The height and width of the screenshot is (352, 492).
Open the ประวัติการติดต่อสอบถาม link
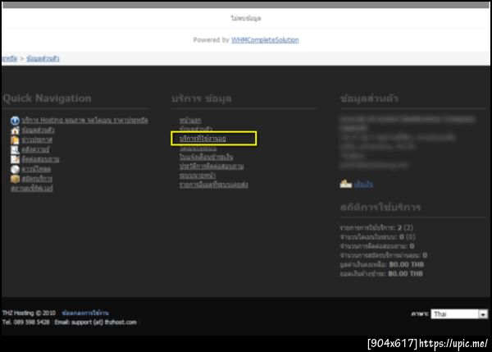coord(212,166)
